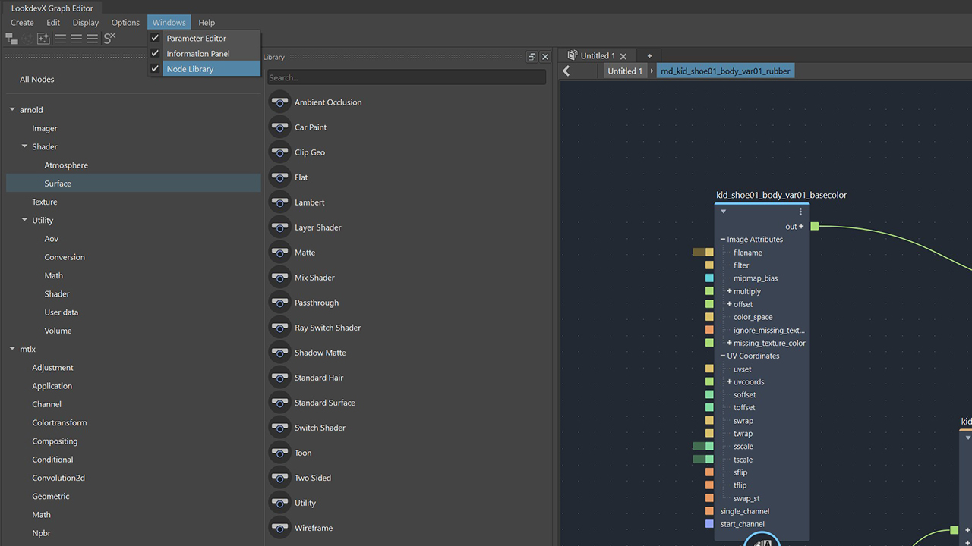Screen dimensions: 972x546
Task: Pick the Shadow Matte shader icon
Action: point(280,353)
